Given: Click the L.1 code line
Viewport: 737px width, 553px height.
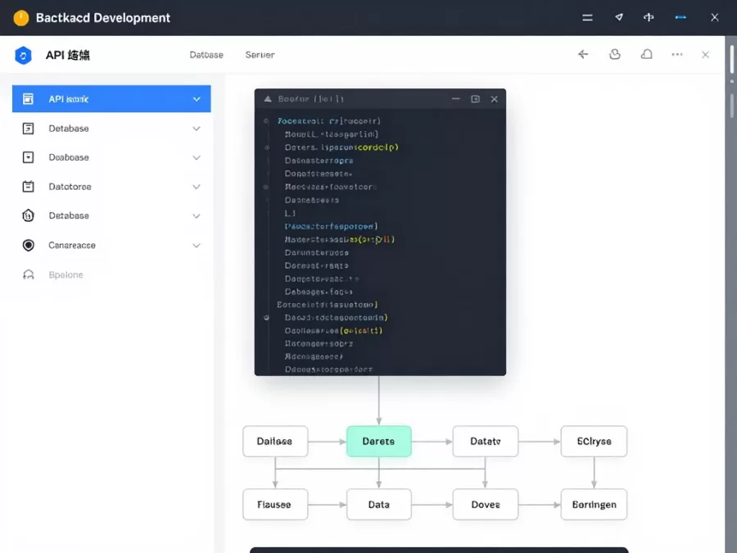Looking at the screenshot, I should (290, 214).
